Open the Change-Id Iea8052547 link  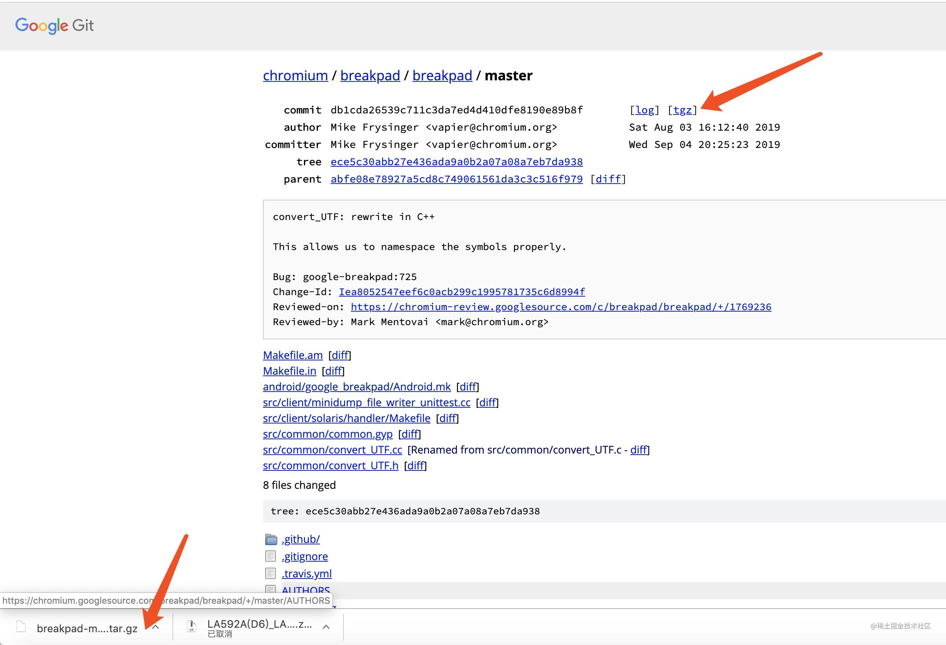click(x=462, y=292)
